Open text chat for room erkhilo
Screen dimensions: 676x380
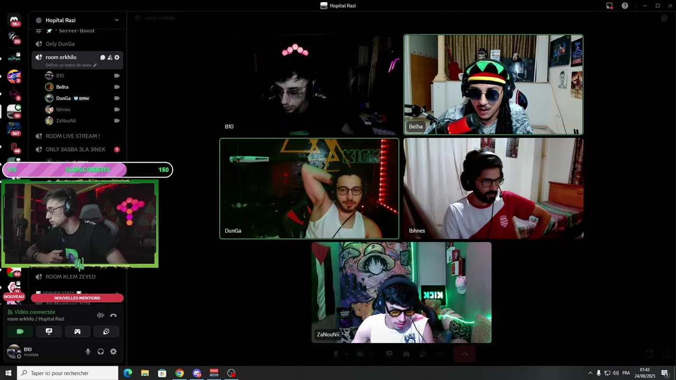102,58
